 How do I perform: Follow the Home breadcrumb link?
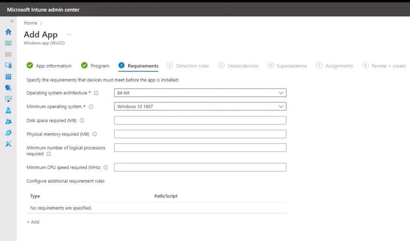[x=30, y=23]
